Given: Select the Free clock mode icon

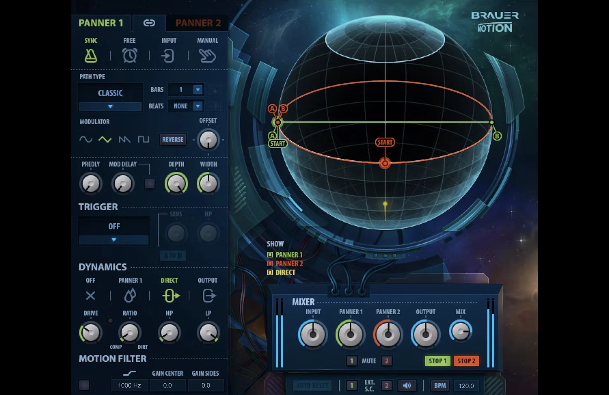Looking at the screenshot, I should tap(130, 55).
